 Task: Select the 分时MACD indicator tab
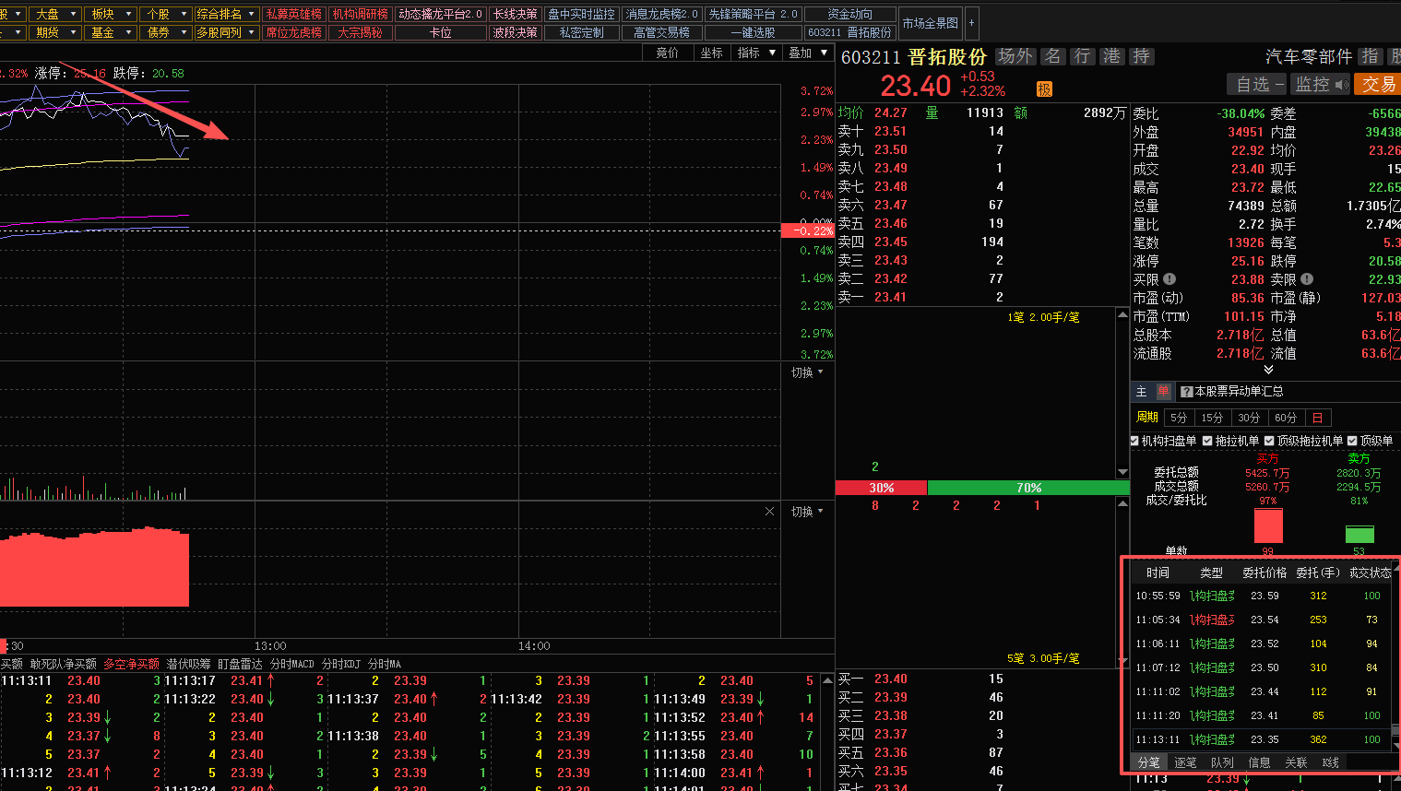coord(291,664)
